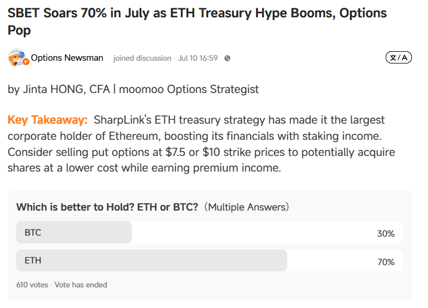Toggle the 文/A translate button
428x308 pixels.
(x=399, y=57)
